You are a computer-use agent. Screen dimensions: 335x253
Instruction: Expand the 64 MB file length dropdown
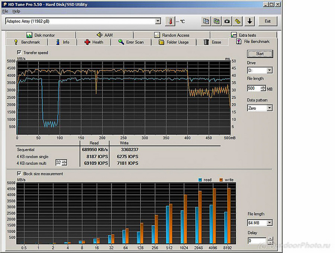click(270, 223)
